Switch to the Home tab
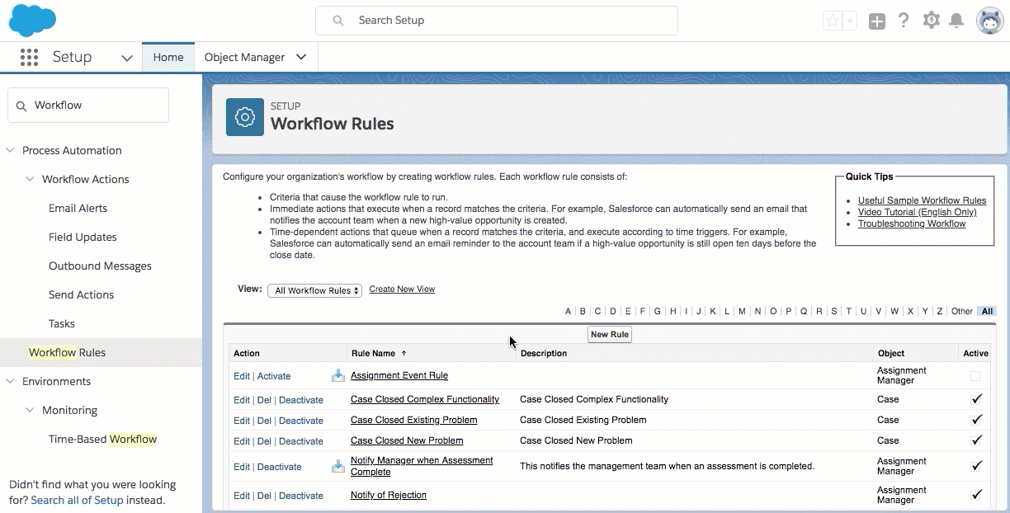 pos(168,57)
